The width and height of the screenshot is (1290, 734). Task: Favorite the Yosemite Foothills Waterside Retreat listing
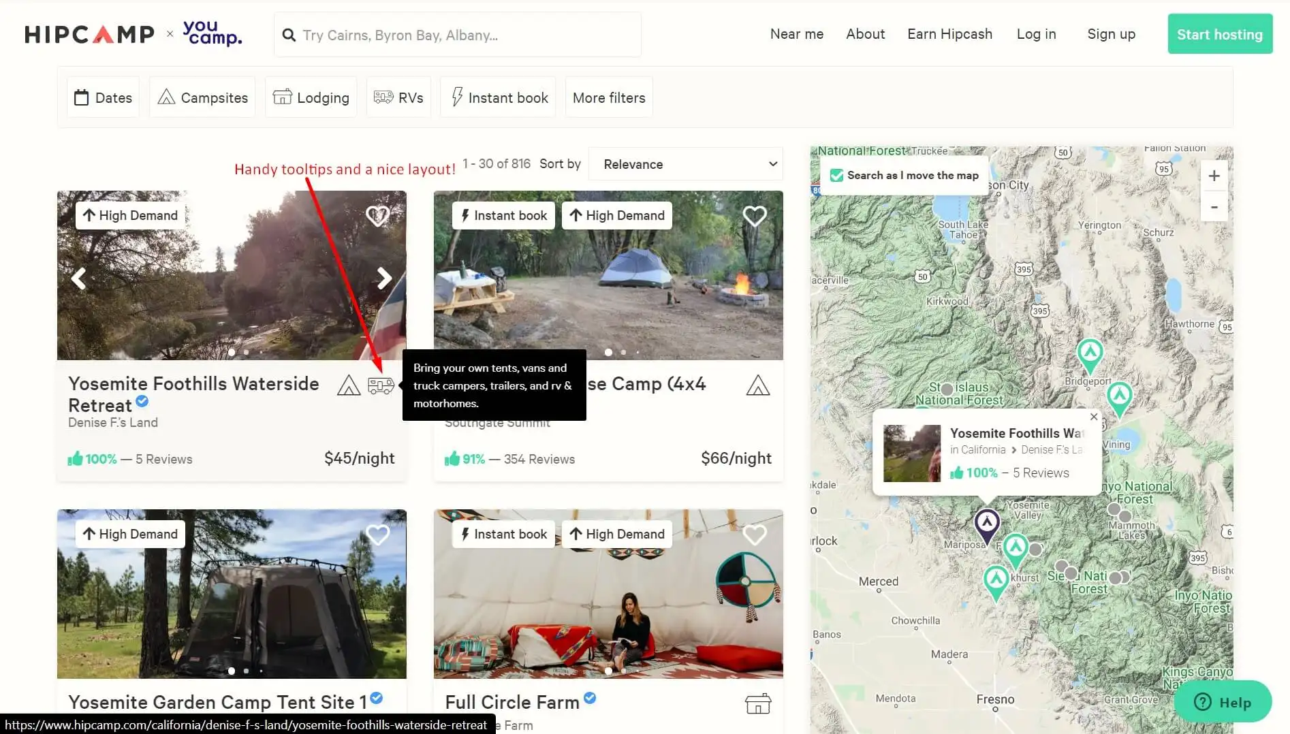pos(377,216)
